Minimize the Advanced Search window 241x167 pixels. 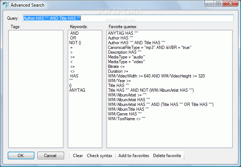(x=209, y=4)
